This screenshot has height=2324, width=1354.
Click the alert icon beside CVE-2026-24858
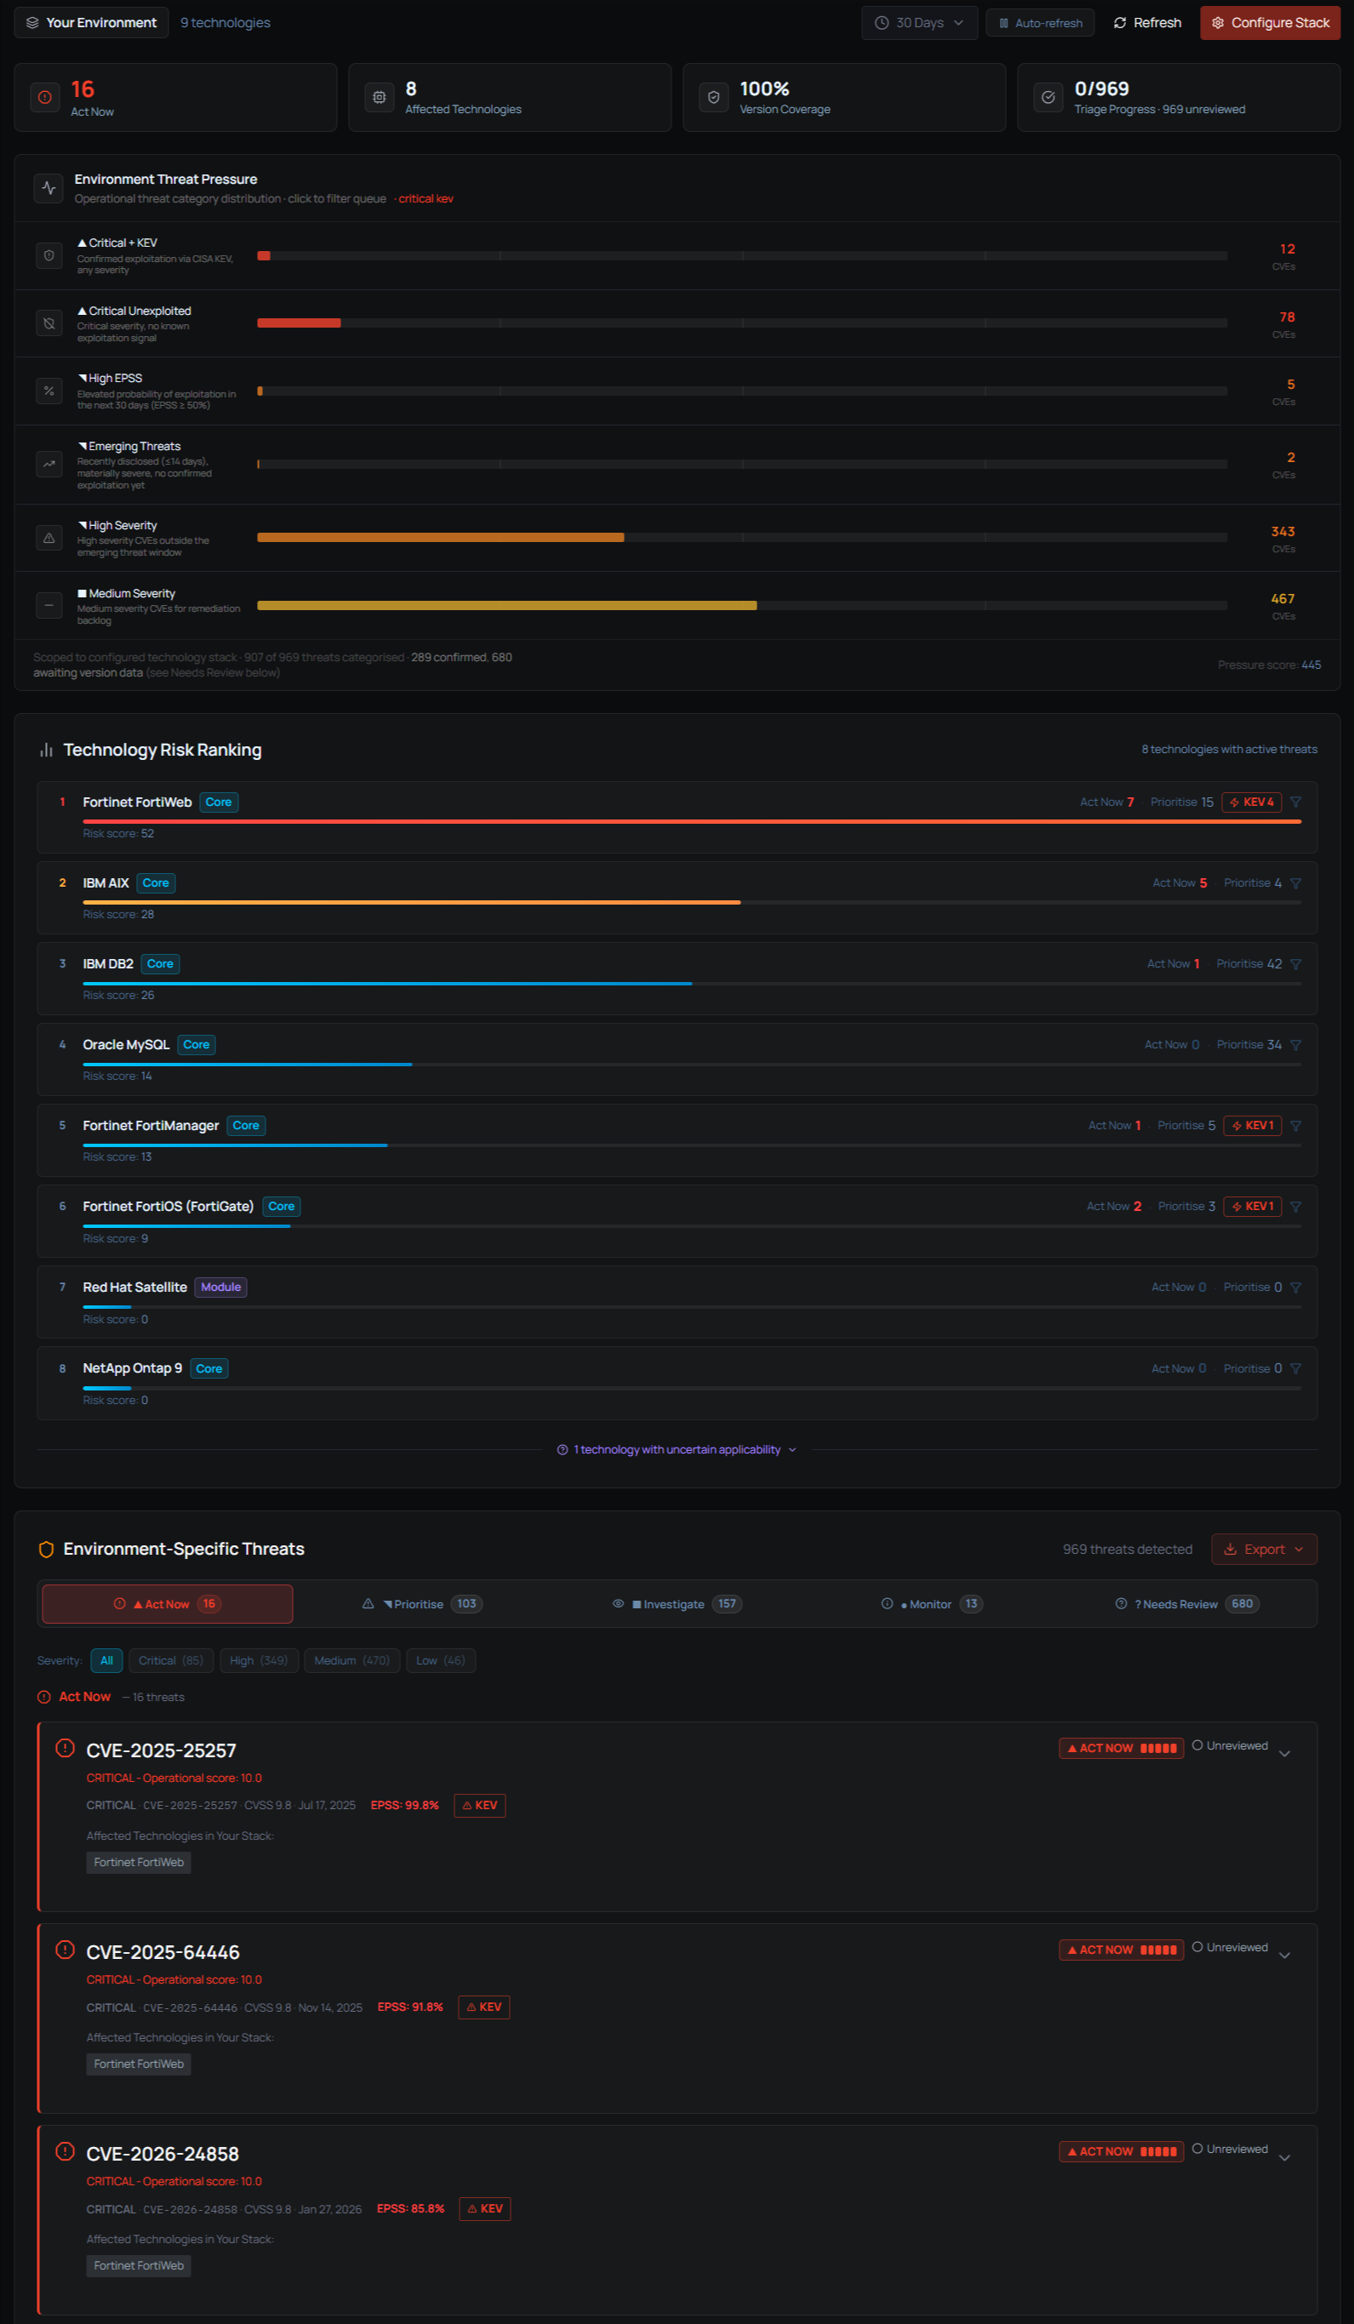pos(65,2151)
